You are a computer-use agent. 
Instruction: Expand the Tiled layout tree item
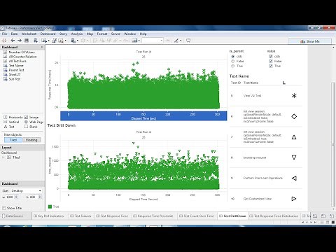[3, 157]
